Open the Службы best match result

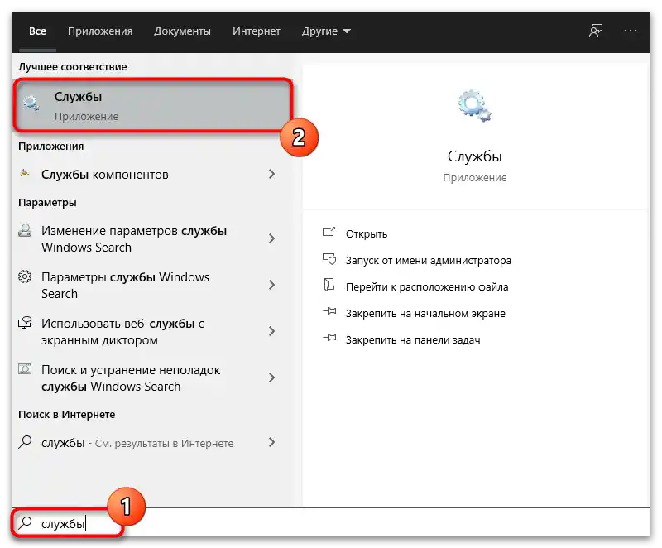(153, 106)
